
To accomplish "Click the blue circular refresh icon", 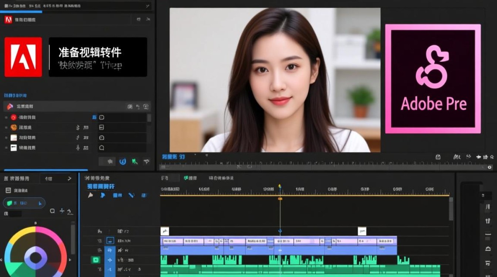I will (x=123, y=161).
